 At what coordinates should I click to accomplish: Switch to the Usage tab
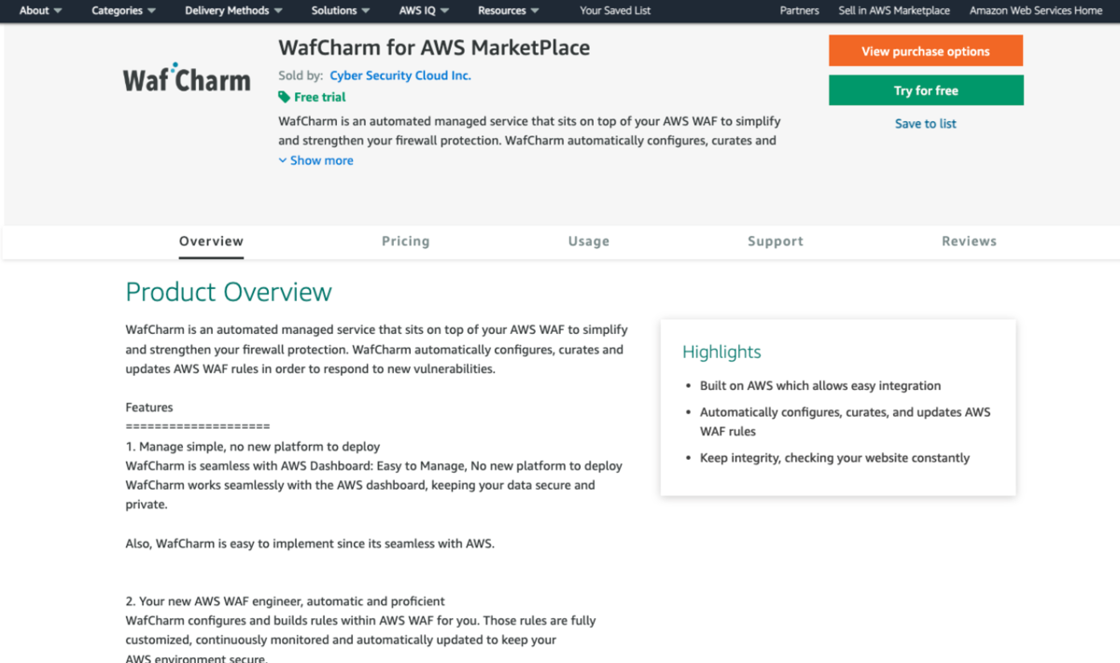coord(589,241)
